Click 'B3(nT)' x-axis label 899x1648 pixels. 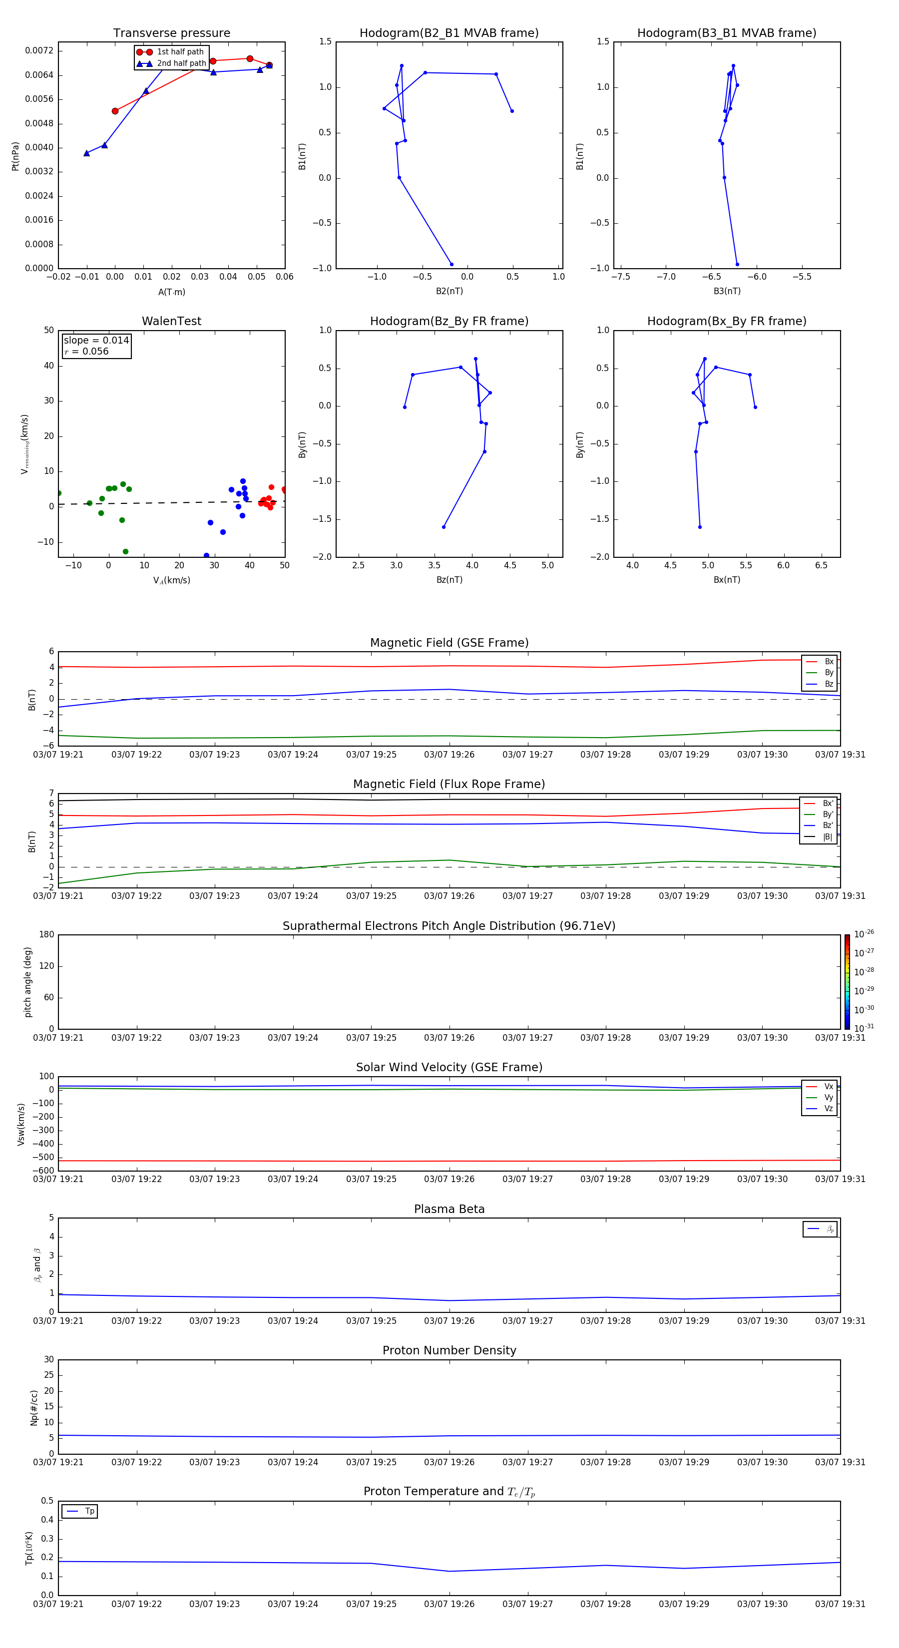[x=727, y=291]
